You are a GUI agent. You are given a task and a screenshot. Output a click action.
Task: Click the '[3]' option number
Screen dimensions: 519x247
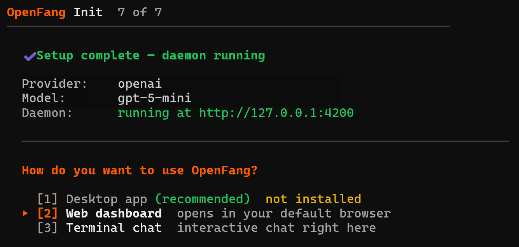click(x=47, y=228)
